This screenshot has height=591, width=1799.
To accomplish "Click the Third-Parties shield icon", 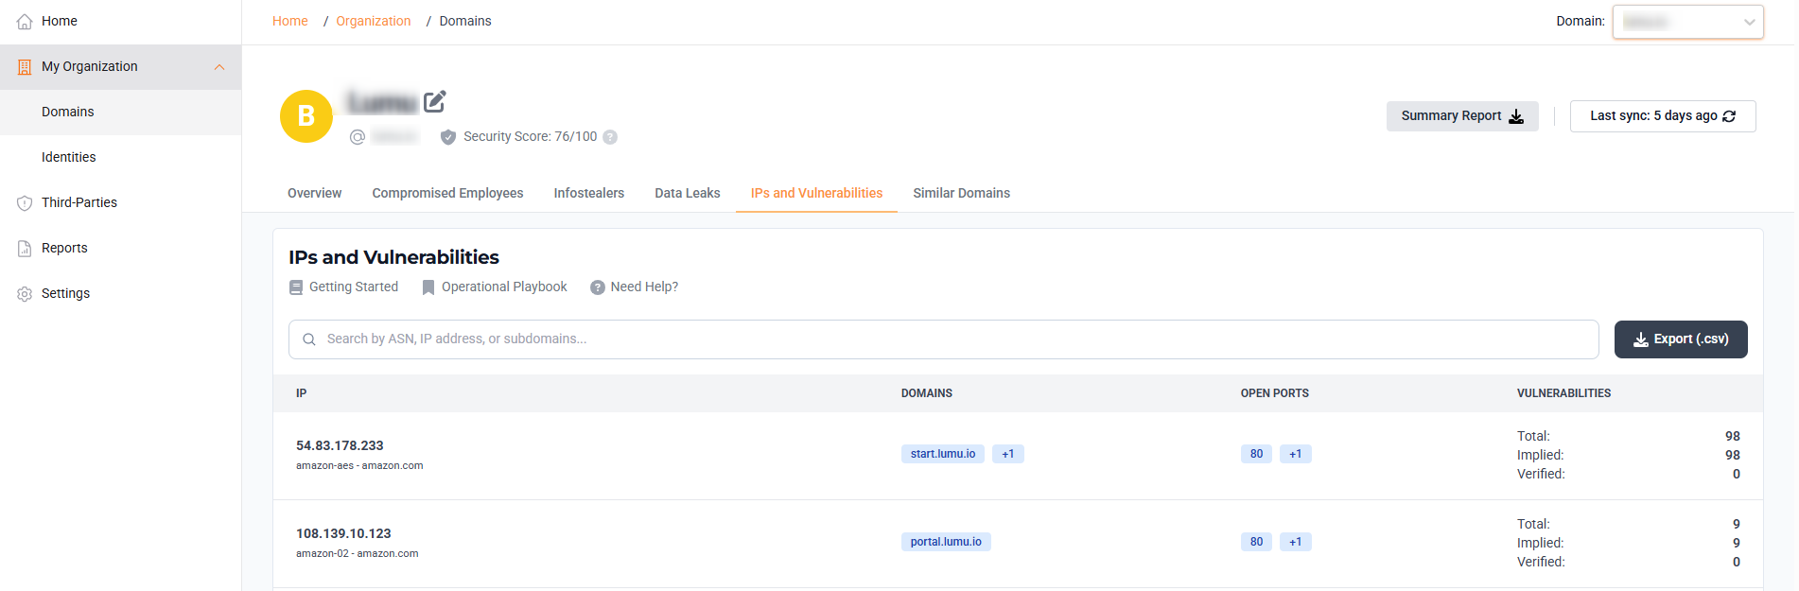I will tap(25, 202).
